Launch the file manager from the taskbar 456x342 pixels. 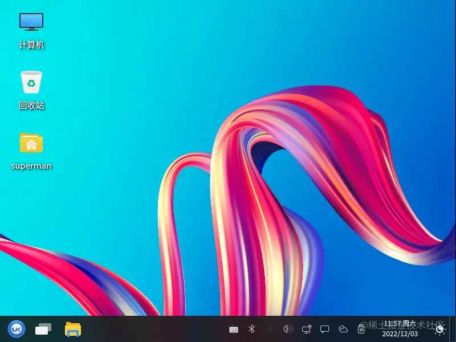point(73,329)
